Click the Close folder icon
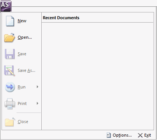 point(10,122)
